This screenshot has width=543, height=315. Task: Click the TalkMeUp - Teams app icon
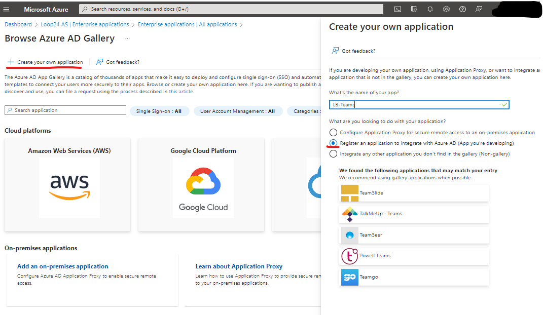[350, 214]
